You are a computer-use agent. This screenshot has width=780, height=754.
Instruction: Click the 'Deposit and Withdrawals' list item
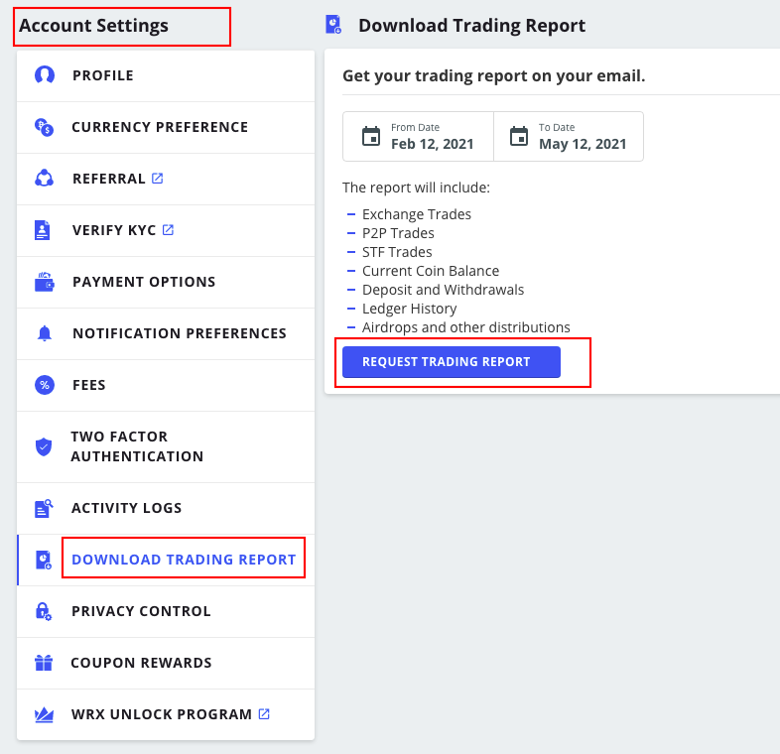pos(443,290)
